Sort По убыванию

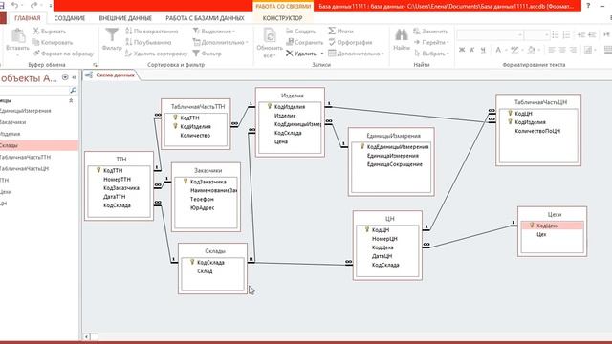tap(148, 42)
